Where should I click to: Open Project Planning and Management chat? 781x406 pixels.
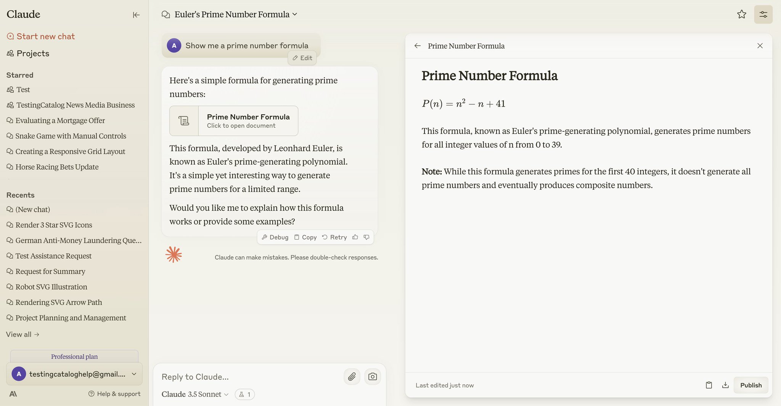(x=66, y=318)
